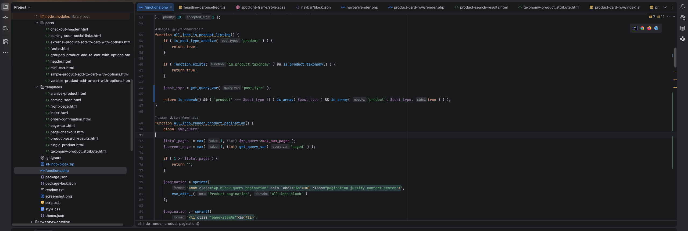The width and height of the screenshot is (688, 231).
Task: Select .gitignore in project tree
Action: (53, 158)
